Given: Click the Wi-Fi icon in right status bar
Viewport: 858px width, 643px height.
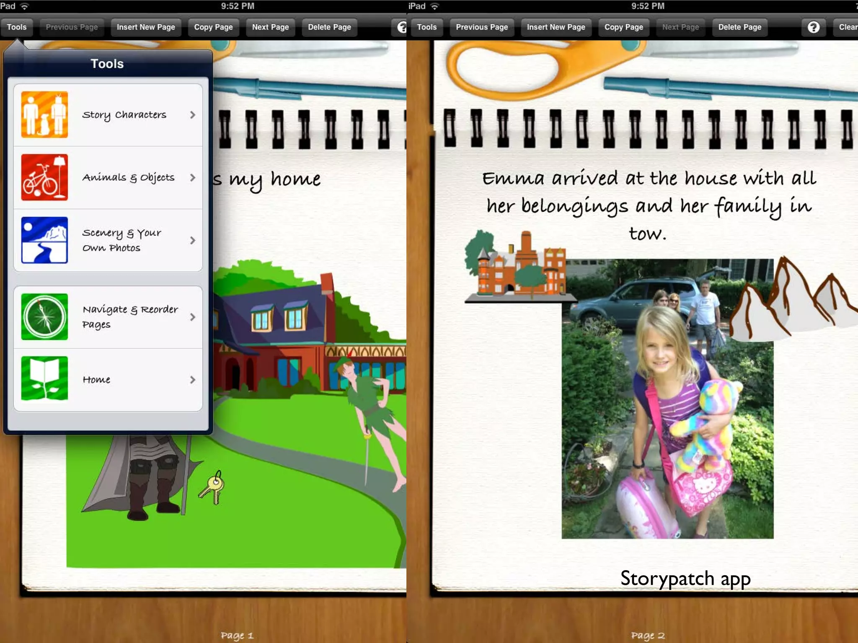Looking at the screenshot, I should (435, 6).
